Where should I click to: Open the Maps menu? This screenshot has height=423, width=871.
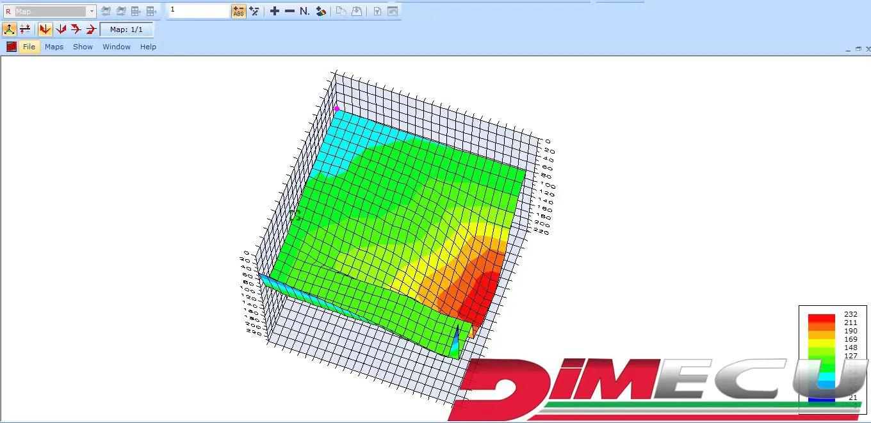pyautogui.click(x=54, y=47)
